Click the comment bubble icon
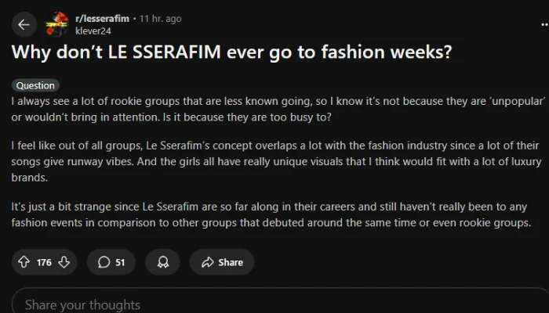The height and width of the screenshot is (313, 549). 104,262
